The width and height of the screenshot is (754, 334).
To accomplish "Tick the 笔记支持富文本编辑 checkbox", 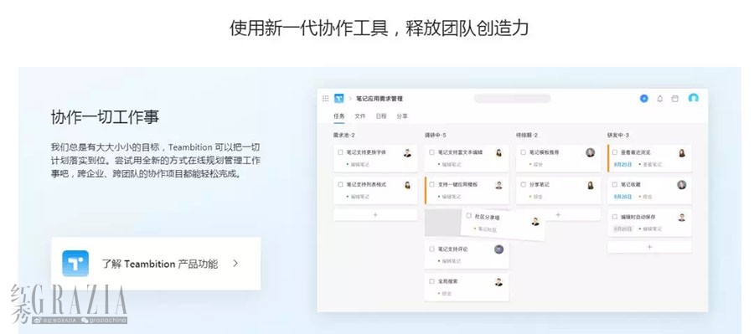I will (431, 152).
